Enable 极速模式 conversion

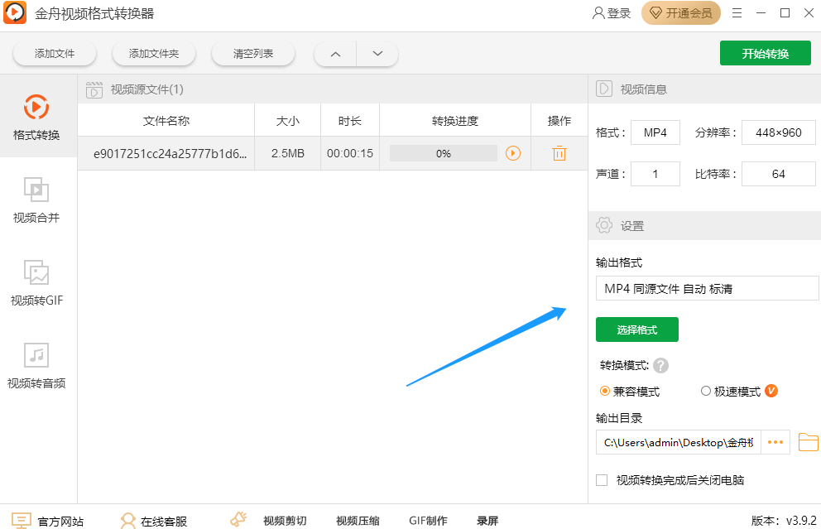[x=707, y=391]
